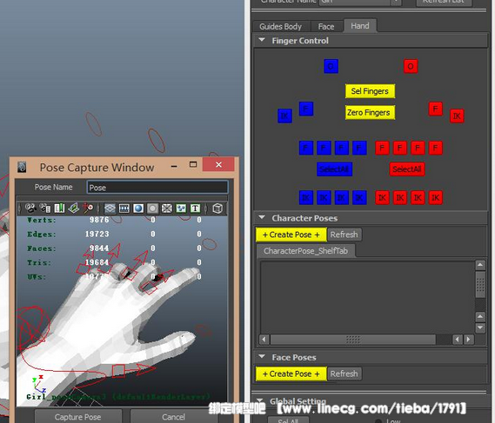
Task: Select the CharacterPose_ShelfTab tab
Action: [x=306, y=251]
